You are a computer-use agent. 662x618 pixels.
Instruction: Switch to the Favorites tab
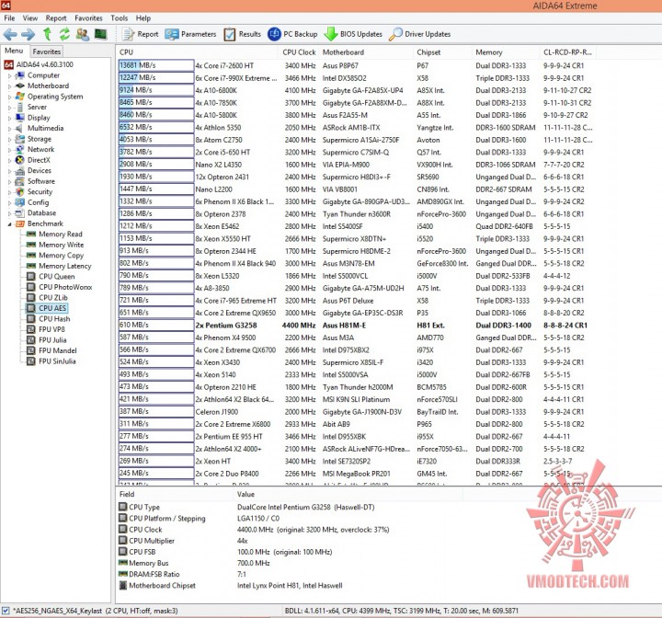tap(47, 51)
